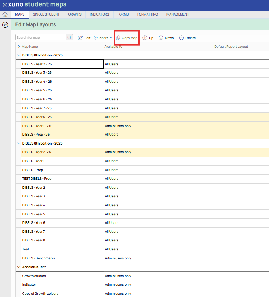Switch to the MAPS tab
Screen dimensions: 269x297
(x=20, y=14)
